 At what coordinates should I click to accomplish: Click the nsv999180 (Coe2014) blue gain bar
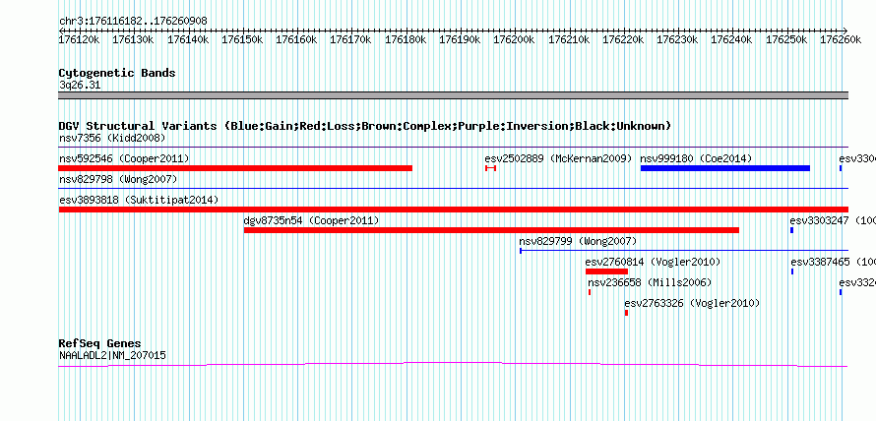(x=725, y=168)
